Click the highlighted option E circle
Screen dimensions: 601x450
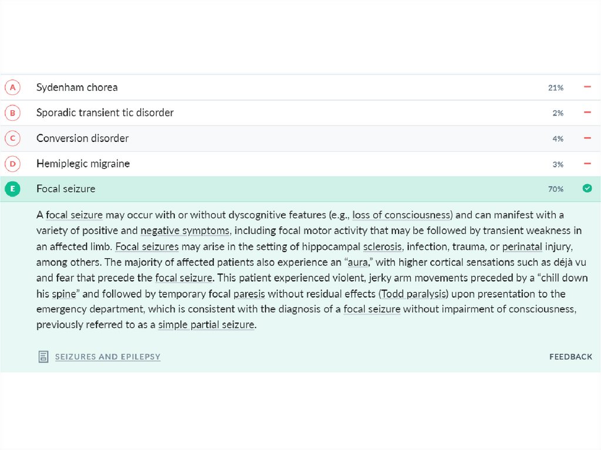[12, 189]
